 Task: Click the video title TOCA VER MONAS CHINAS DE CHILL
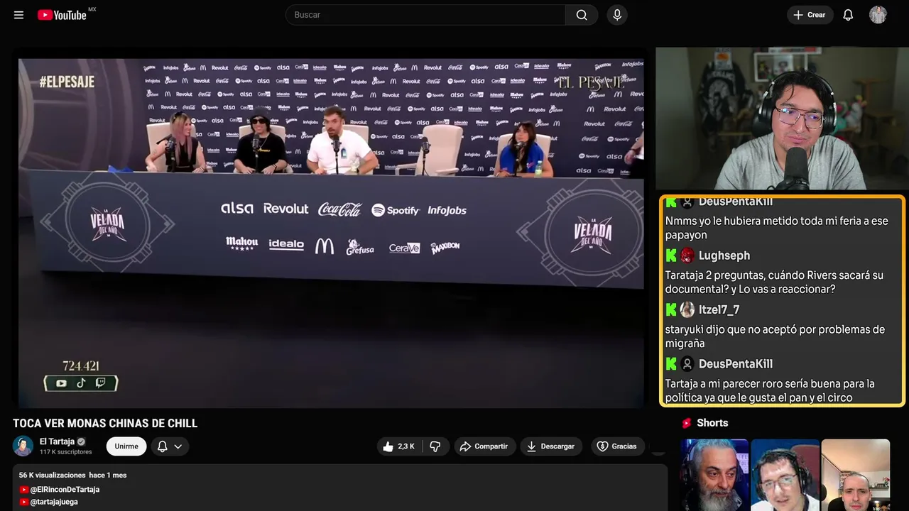click(105, 424)
